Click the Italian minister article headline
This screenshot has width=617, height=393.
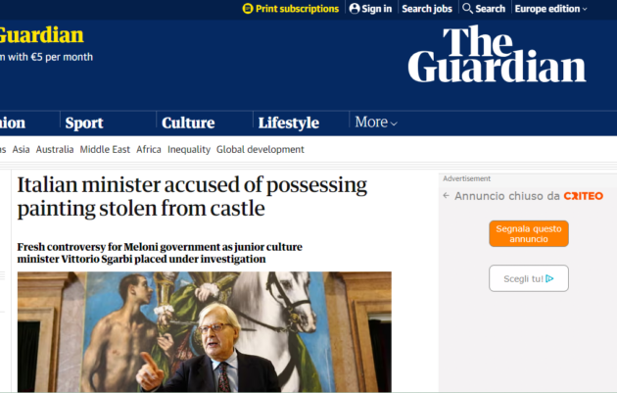click(192, 197)
